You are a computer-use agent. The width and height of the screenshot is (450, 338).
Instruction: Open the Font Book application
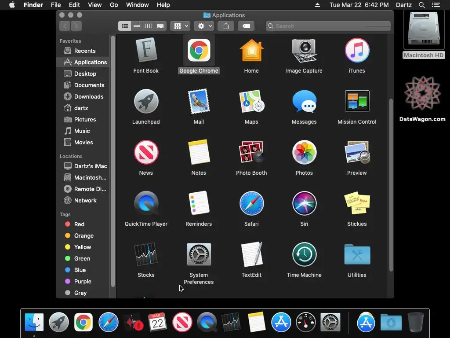[146, 50]
